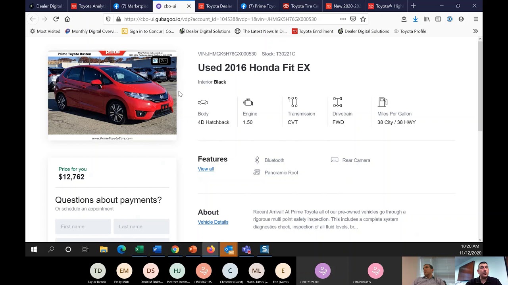Open the Firefox hamburger menu
Image resolution: width=508 pixels, height=285 pixels.
tap(476, 19)
